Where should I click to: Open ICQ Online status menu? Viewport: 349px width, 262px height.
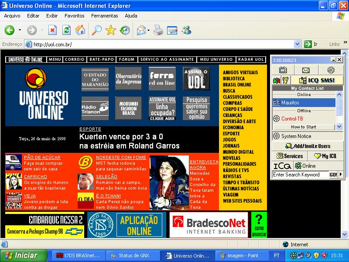coord(305,166)
